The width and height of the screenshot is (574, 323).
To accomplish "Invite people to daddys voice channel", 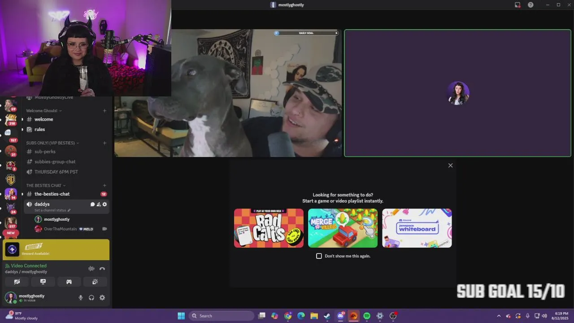I will click(99, 204).
